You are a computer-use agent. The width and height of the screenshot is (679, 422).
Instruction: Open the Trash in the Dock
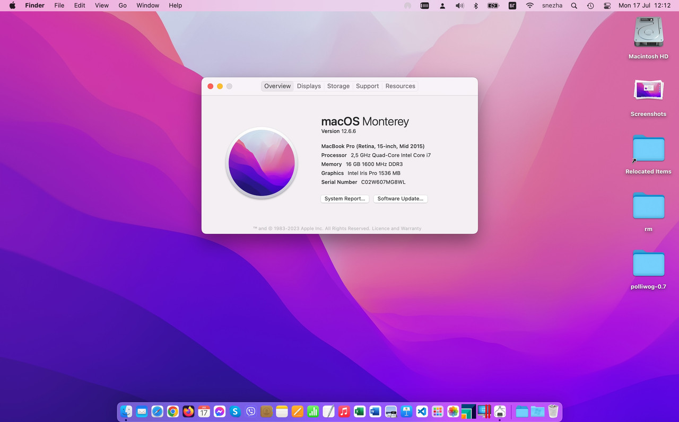(553, 411)
